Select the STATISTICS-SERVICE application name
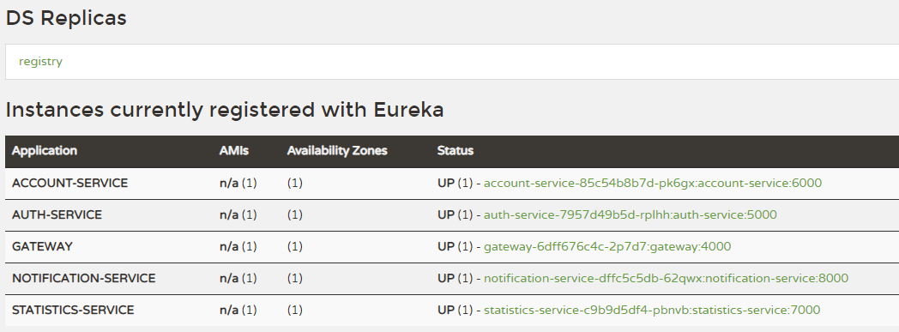Viewport: 899px width, 332px height. click(73, 310)
